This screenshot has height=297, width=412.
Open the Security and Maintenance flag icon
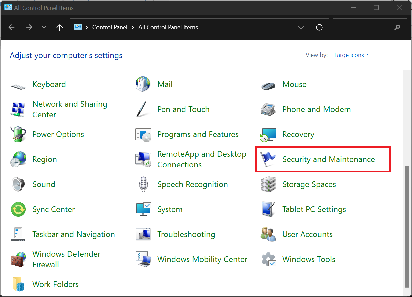click(268, 159)
